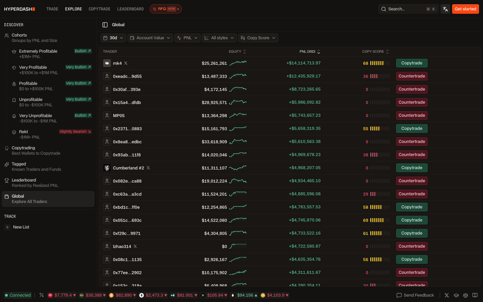Click the percent icon in status bar
The height and width of the screenshot is (302, 483).
click(x=42, y=295)
